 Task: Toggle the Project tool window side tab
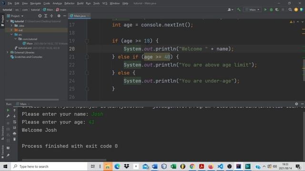[x=2, y=20]
